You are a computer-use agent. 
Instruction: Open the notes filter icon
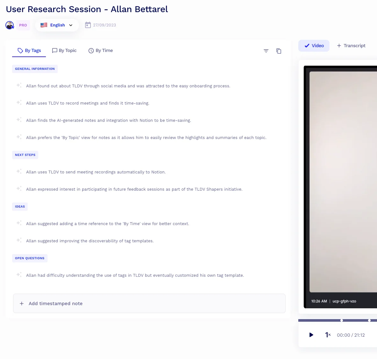(x=266, y=51)
